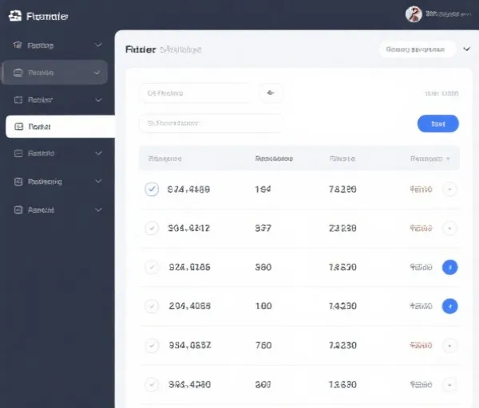The width and height of the screenshot is (479, 408).
Task: Click the "360" cell in the table
Action: (263, 268)
